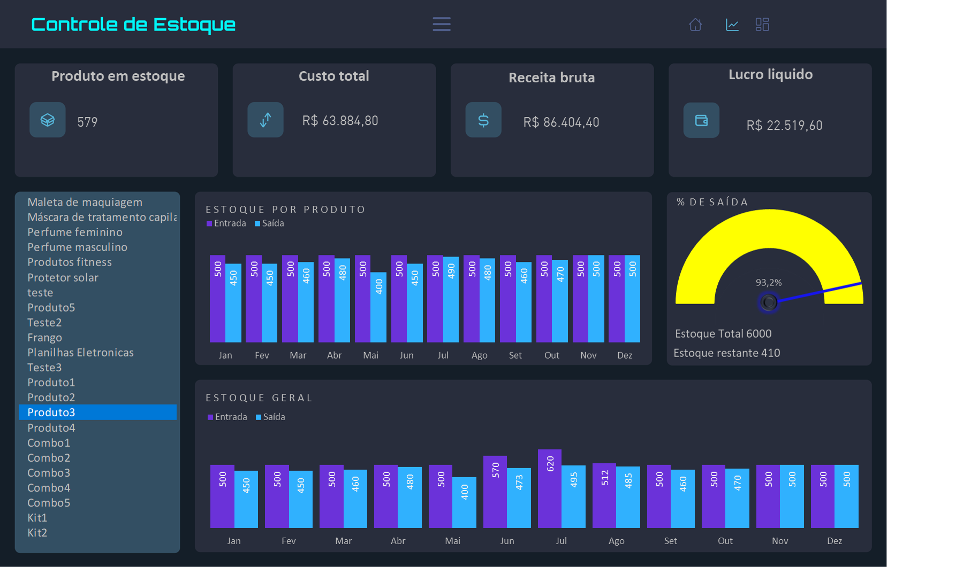Click the dollar sign icon on Receita bruta card
Screen dimensions: 971x567
(483, 120)
